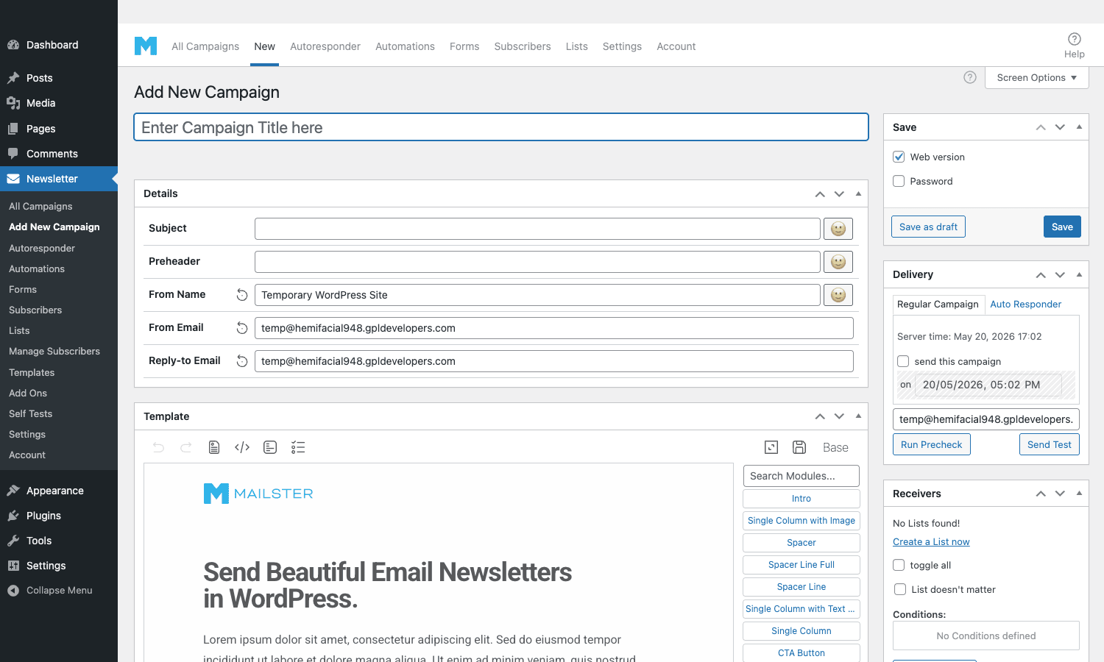Click the Send Test button
This screenshot has height=662, width=1104.
[x=1050, y=444]
